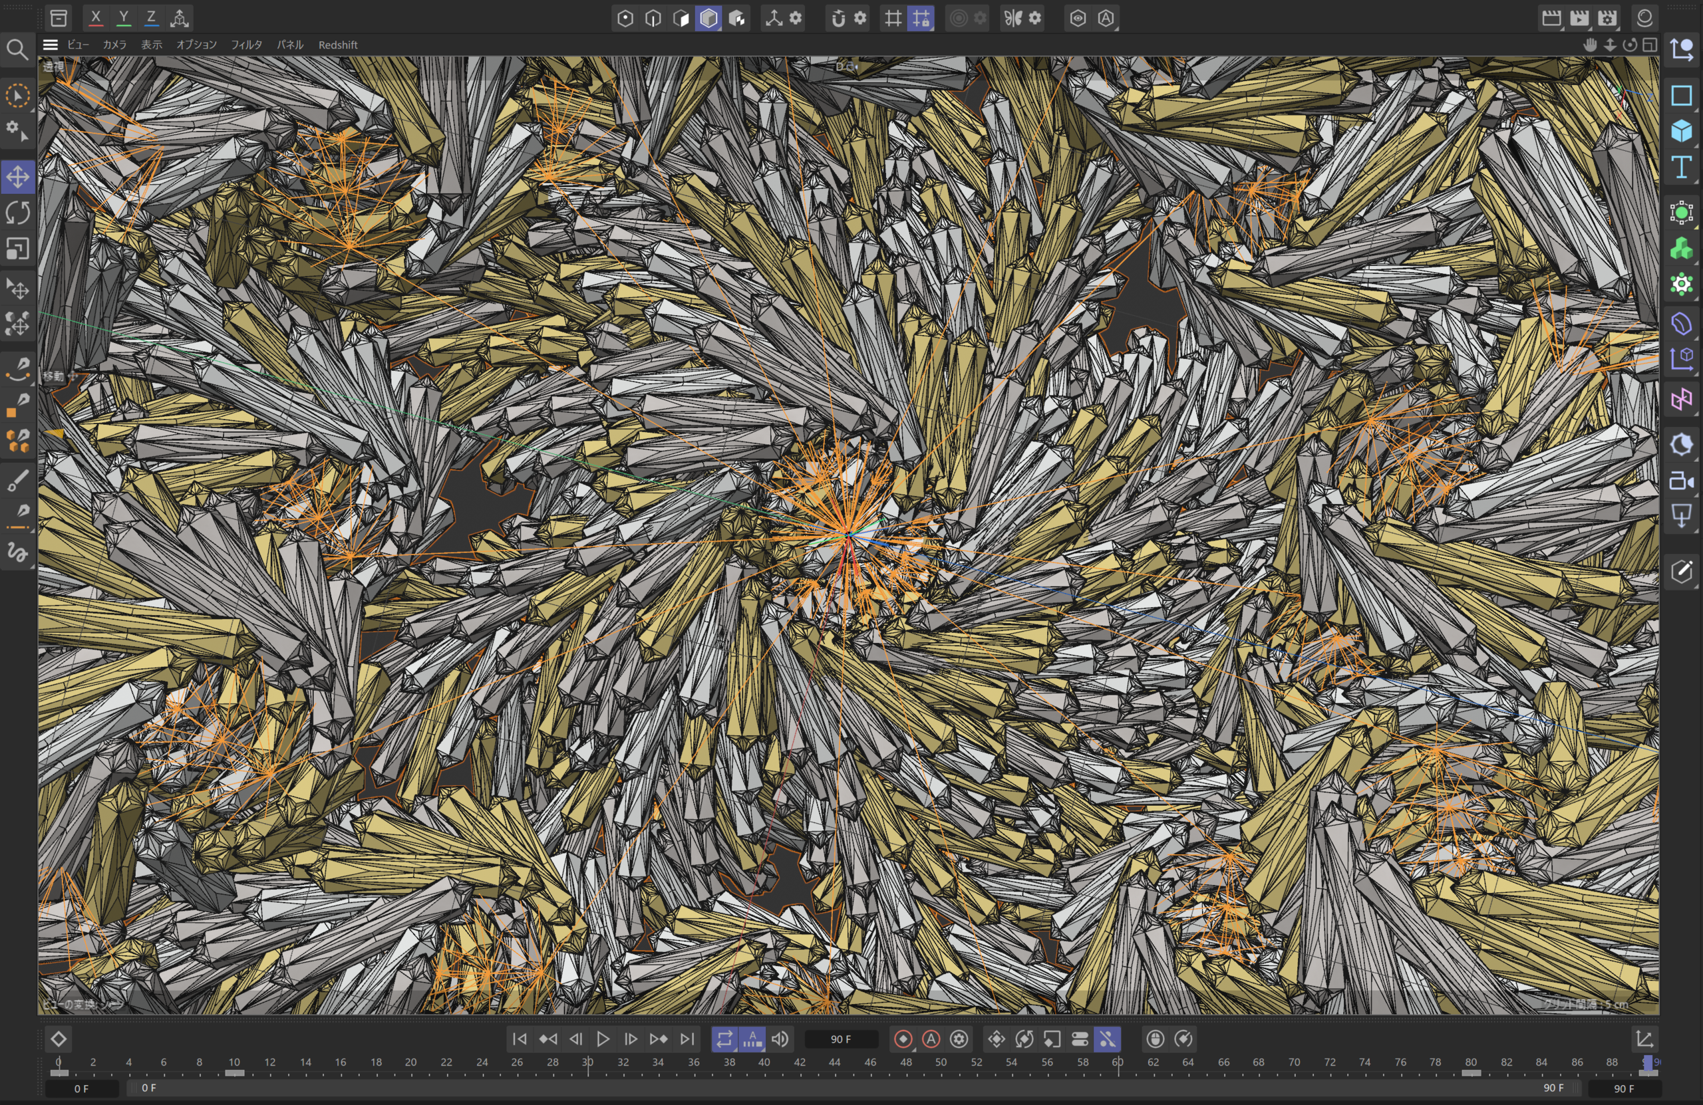Open symmetry settings gear popup
Image resolution: width=1703 pixels, height=1105 pixels.
coord(1034,18)
